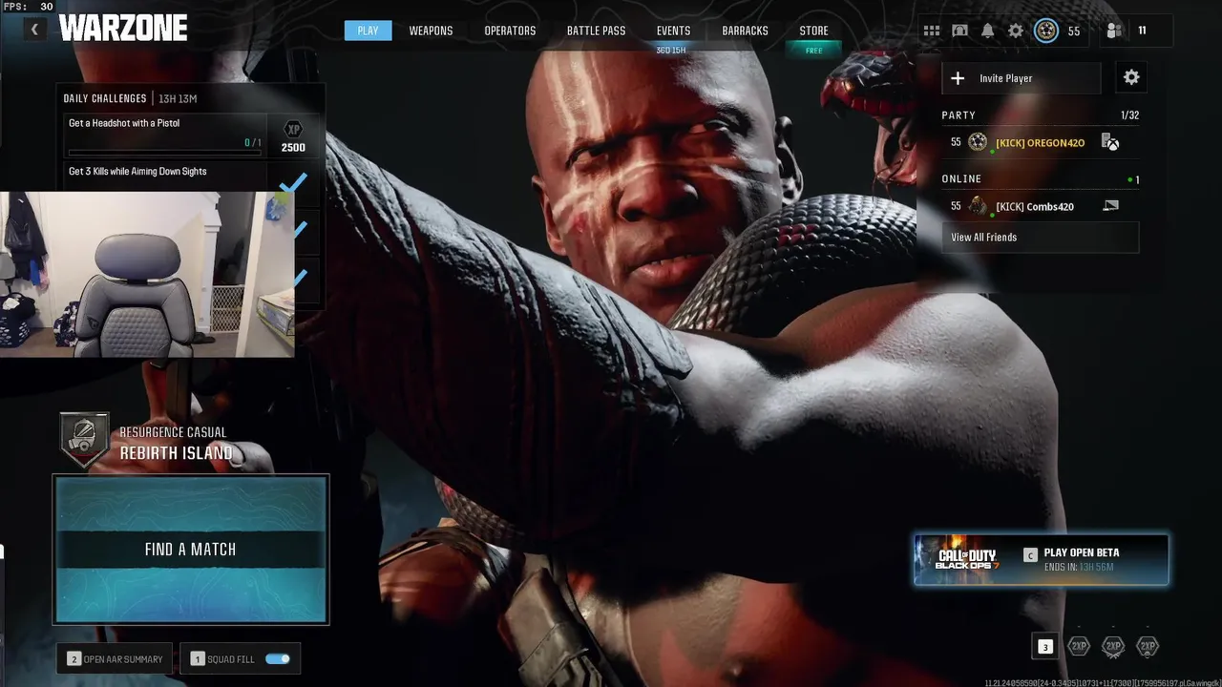1222x687 pixels.
Task: Open the social friends icon showing 11
Action: [x=1114, y=31]
